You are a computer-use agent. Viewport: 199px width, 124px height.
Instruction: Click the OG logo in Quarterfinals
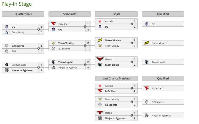[7, 27]
